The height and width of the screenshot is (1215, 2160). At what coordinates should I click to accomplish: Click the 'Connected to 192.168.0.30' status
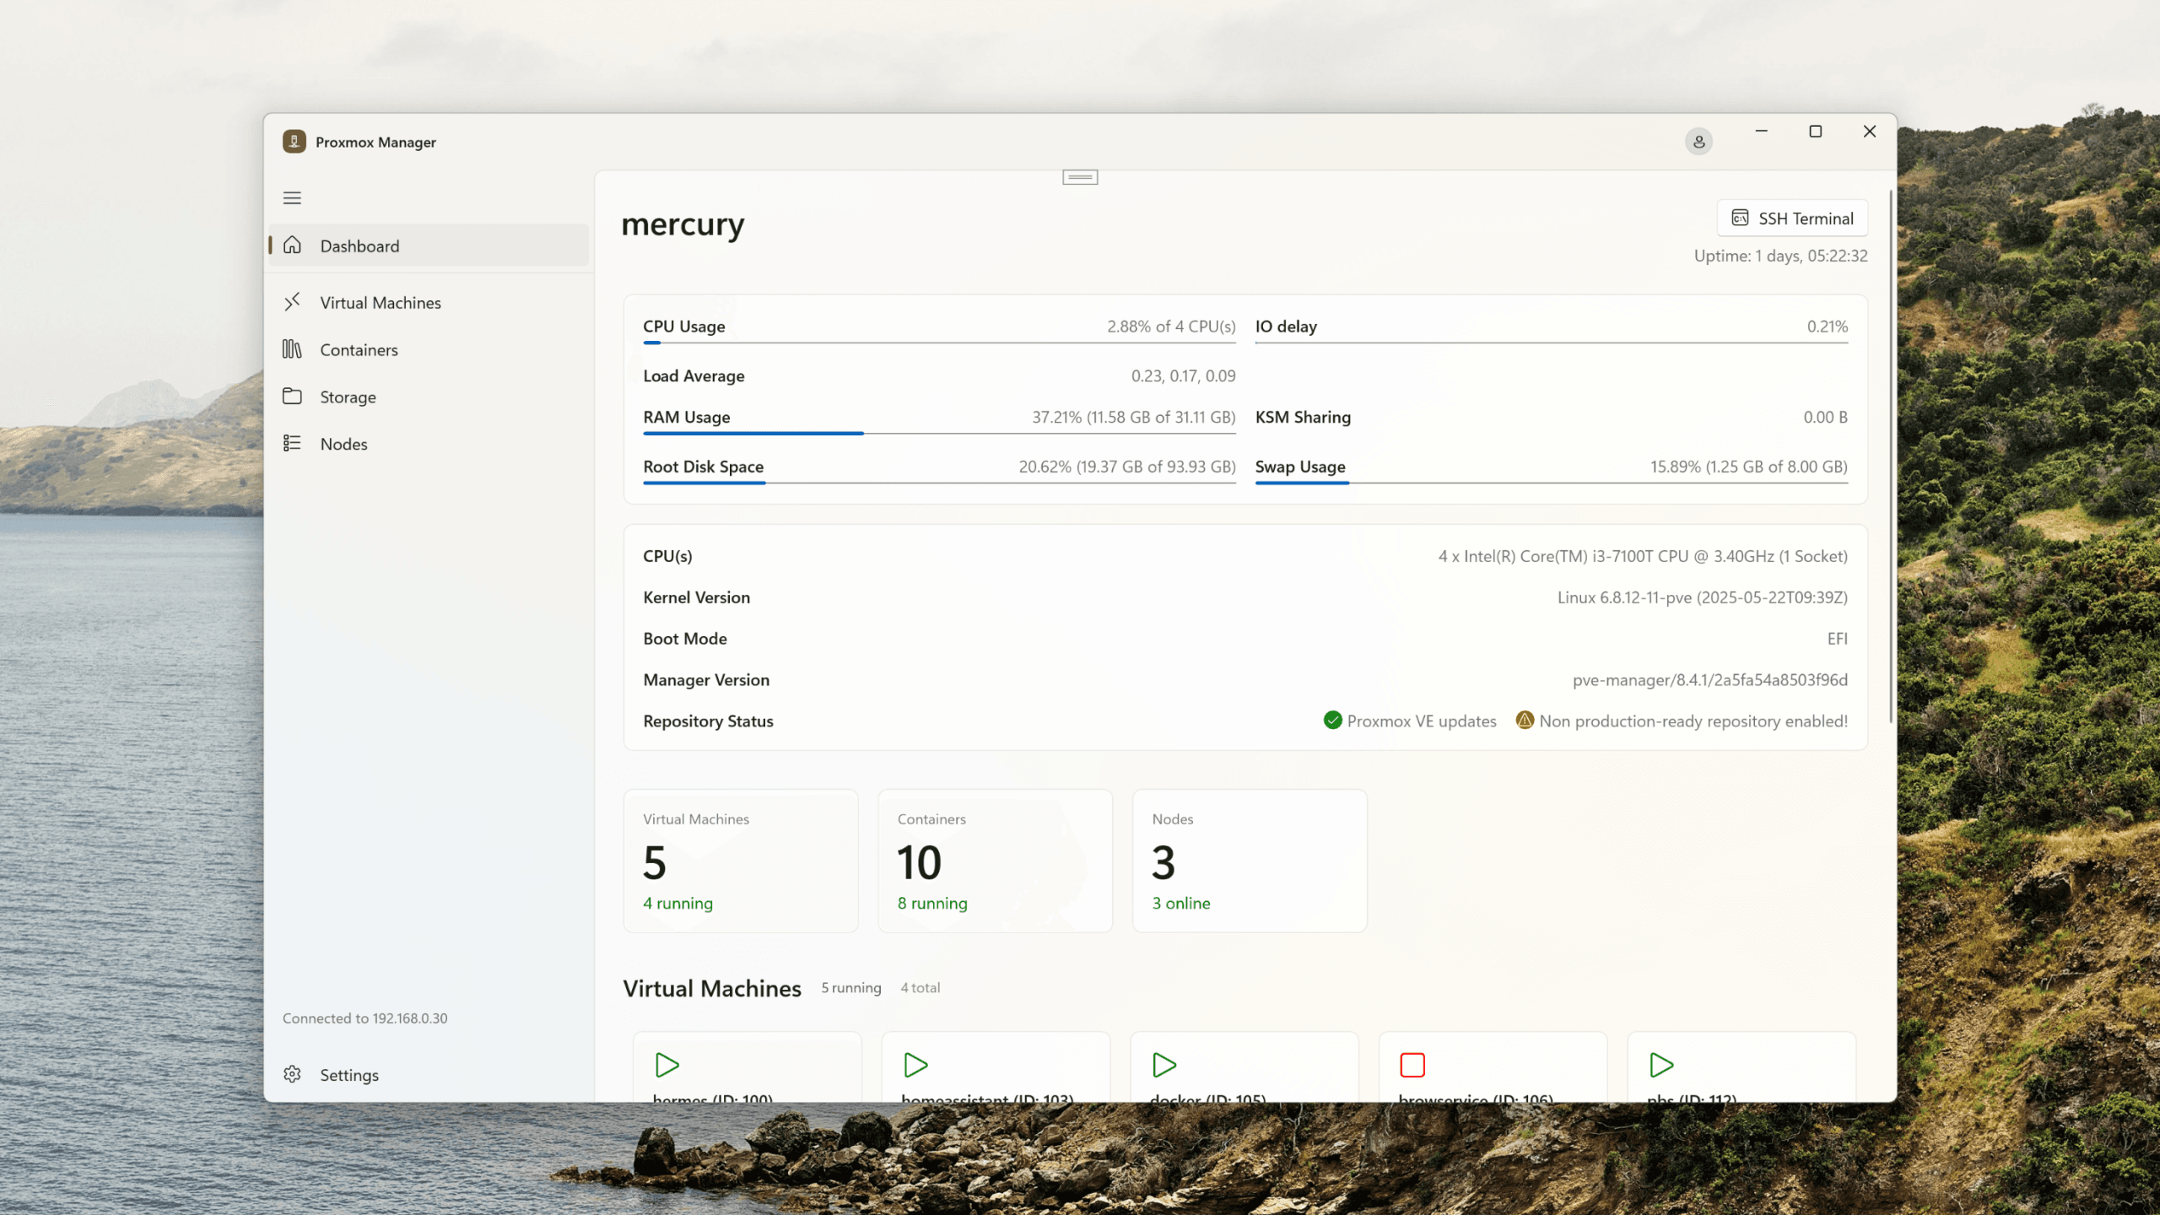tap(364, 1018)
